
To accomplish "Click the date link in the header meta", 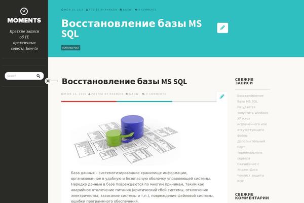I will point(73,10).
